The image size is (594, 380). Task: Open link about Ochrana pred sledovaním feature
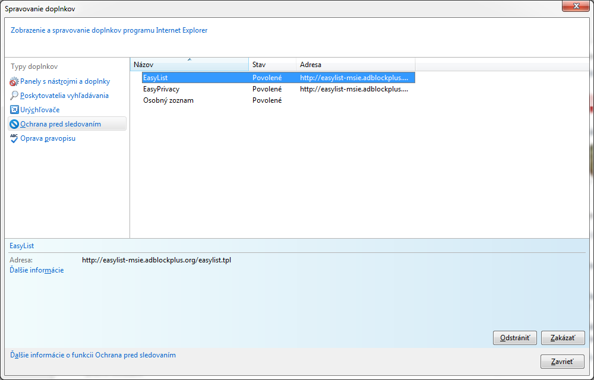(x=93, y=355)
